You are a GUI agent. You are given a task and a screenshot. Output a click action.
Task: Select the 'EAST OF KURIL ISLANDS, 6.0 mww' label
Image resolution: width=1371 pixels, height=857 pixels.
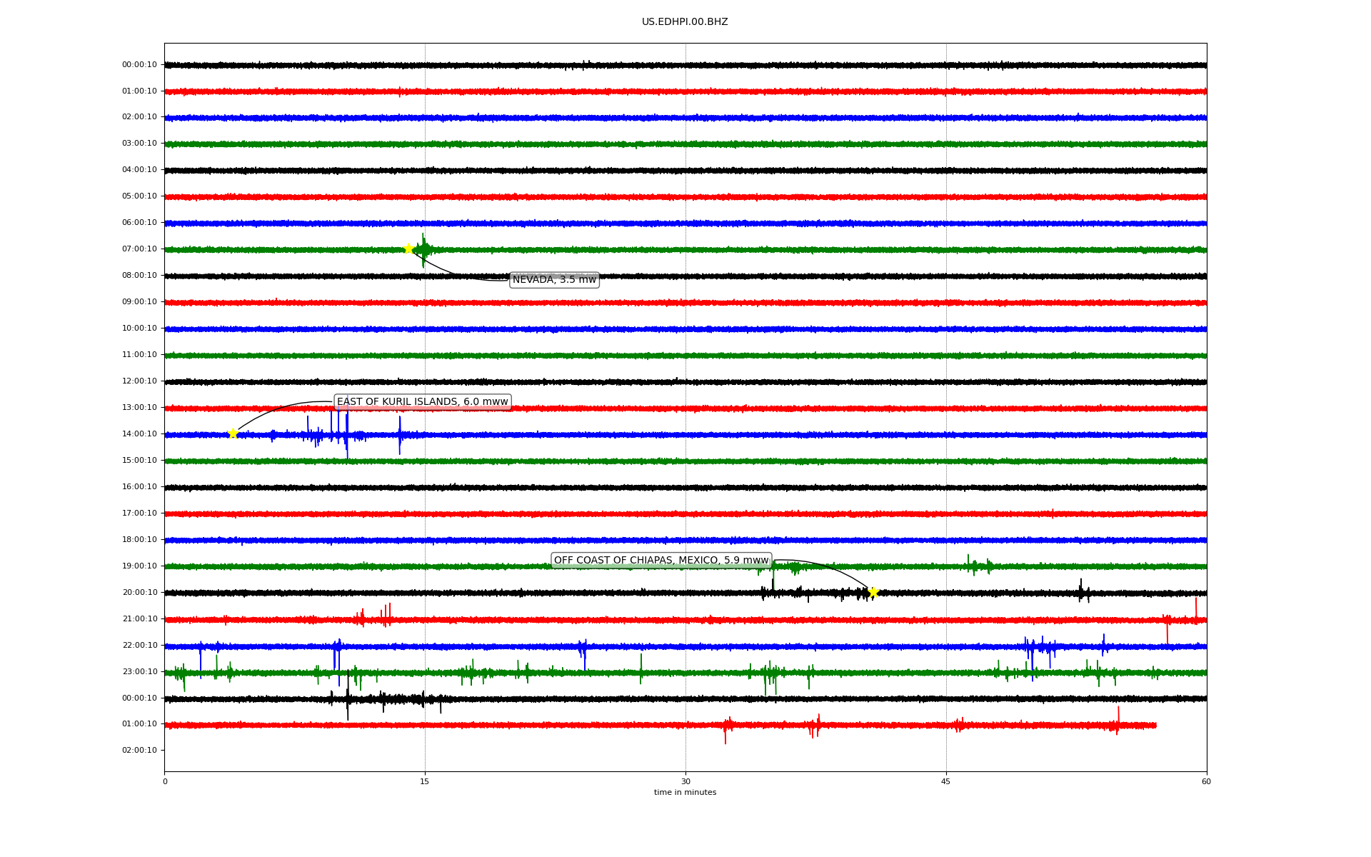pyautogui.click(x=423, y=402)
